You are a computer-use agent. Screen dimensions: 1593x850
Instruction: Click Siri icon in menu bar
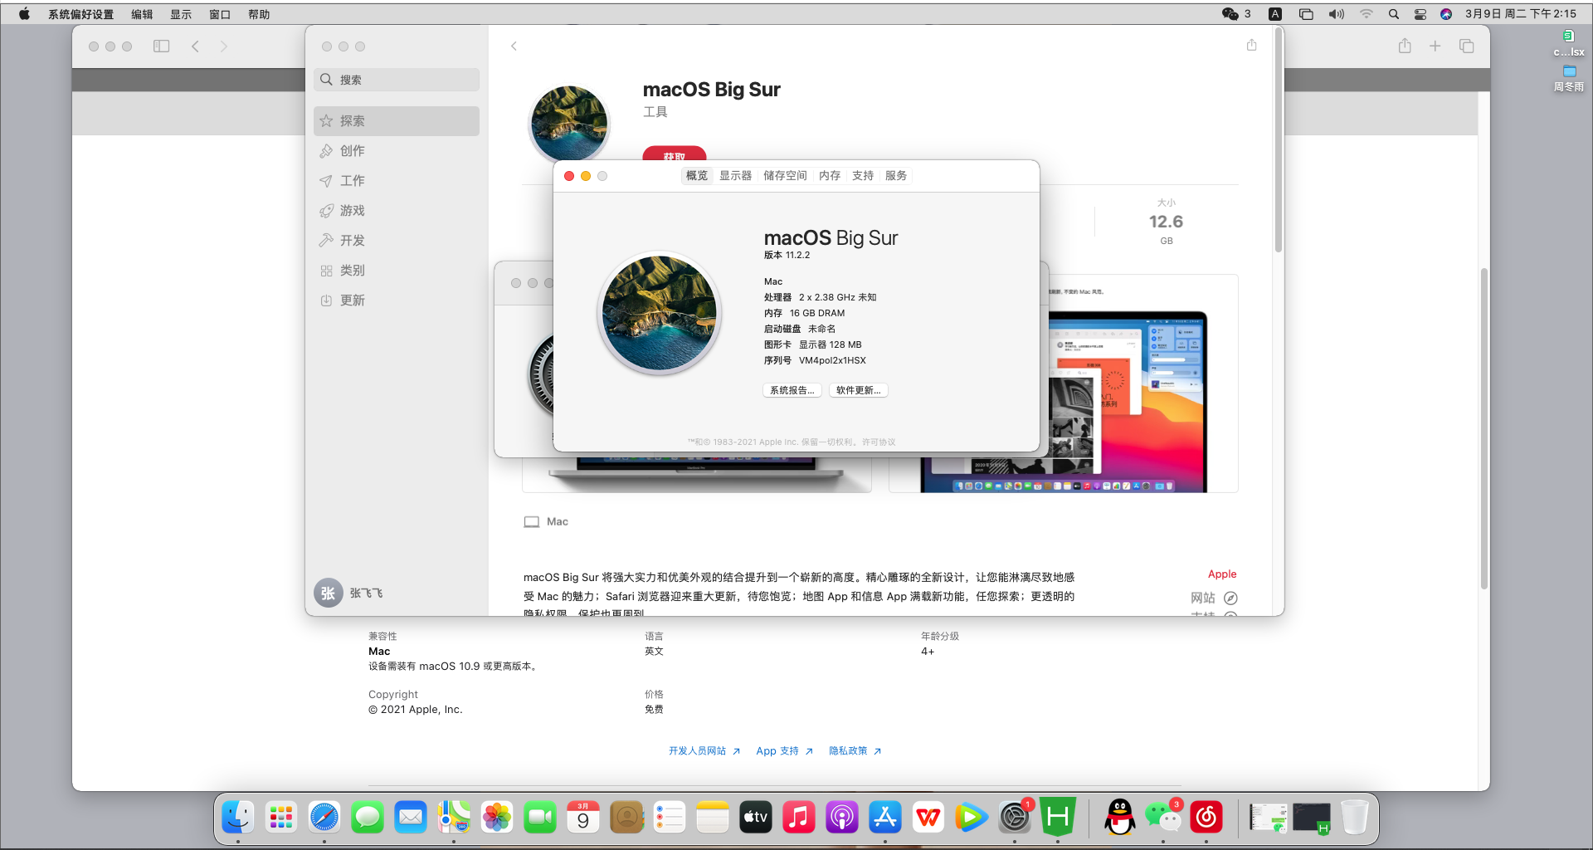(1446, 13)
